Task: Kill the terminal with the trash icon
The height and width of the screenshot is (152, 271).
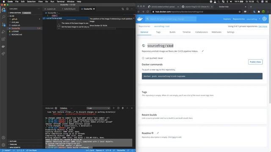Action: point(123,108)
